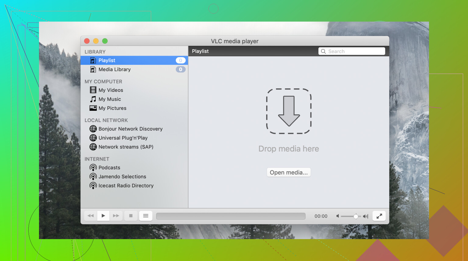
Task: Click the Playlist note icon in sidebar
Action: [x=93, y=61]
